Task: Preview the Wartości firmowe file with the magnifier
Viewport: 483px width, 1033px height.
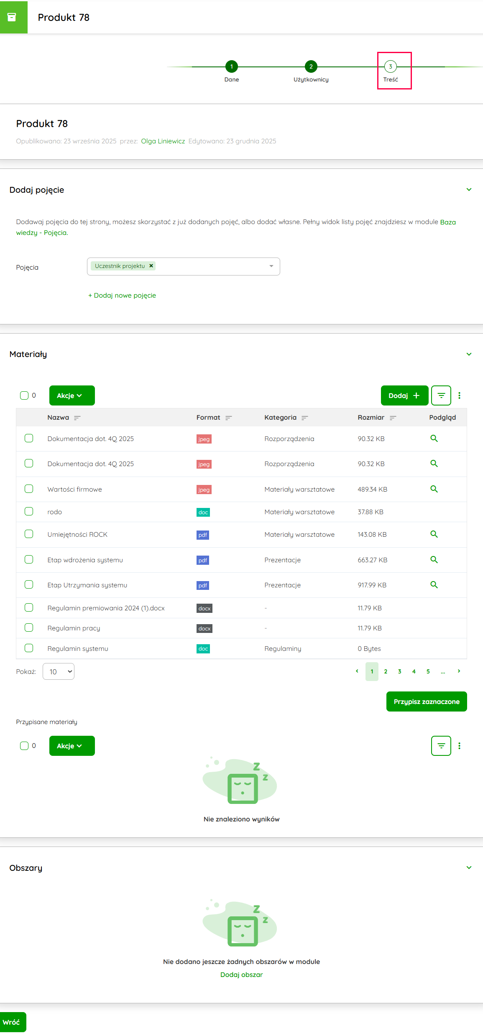Action: point(434,489)
